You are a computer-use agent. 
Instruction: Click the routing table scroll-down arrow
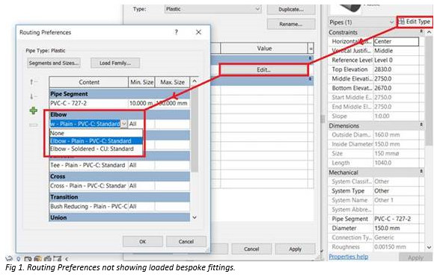pyautogui.click(x=195, y=217)
